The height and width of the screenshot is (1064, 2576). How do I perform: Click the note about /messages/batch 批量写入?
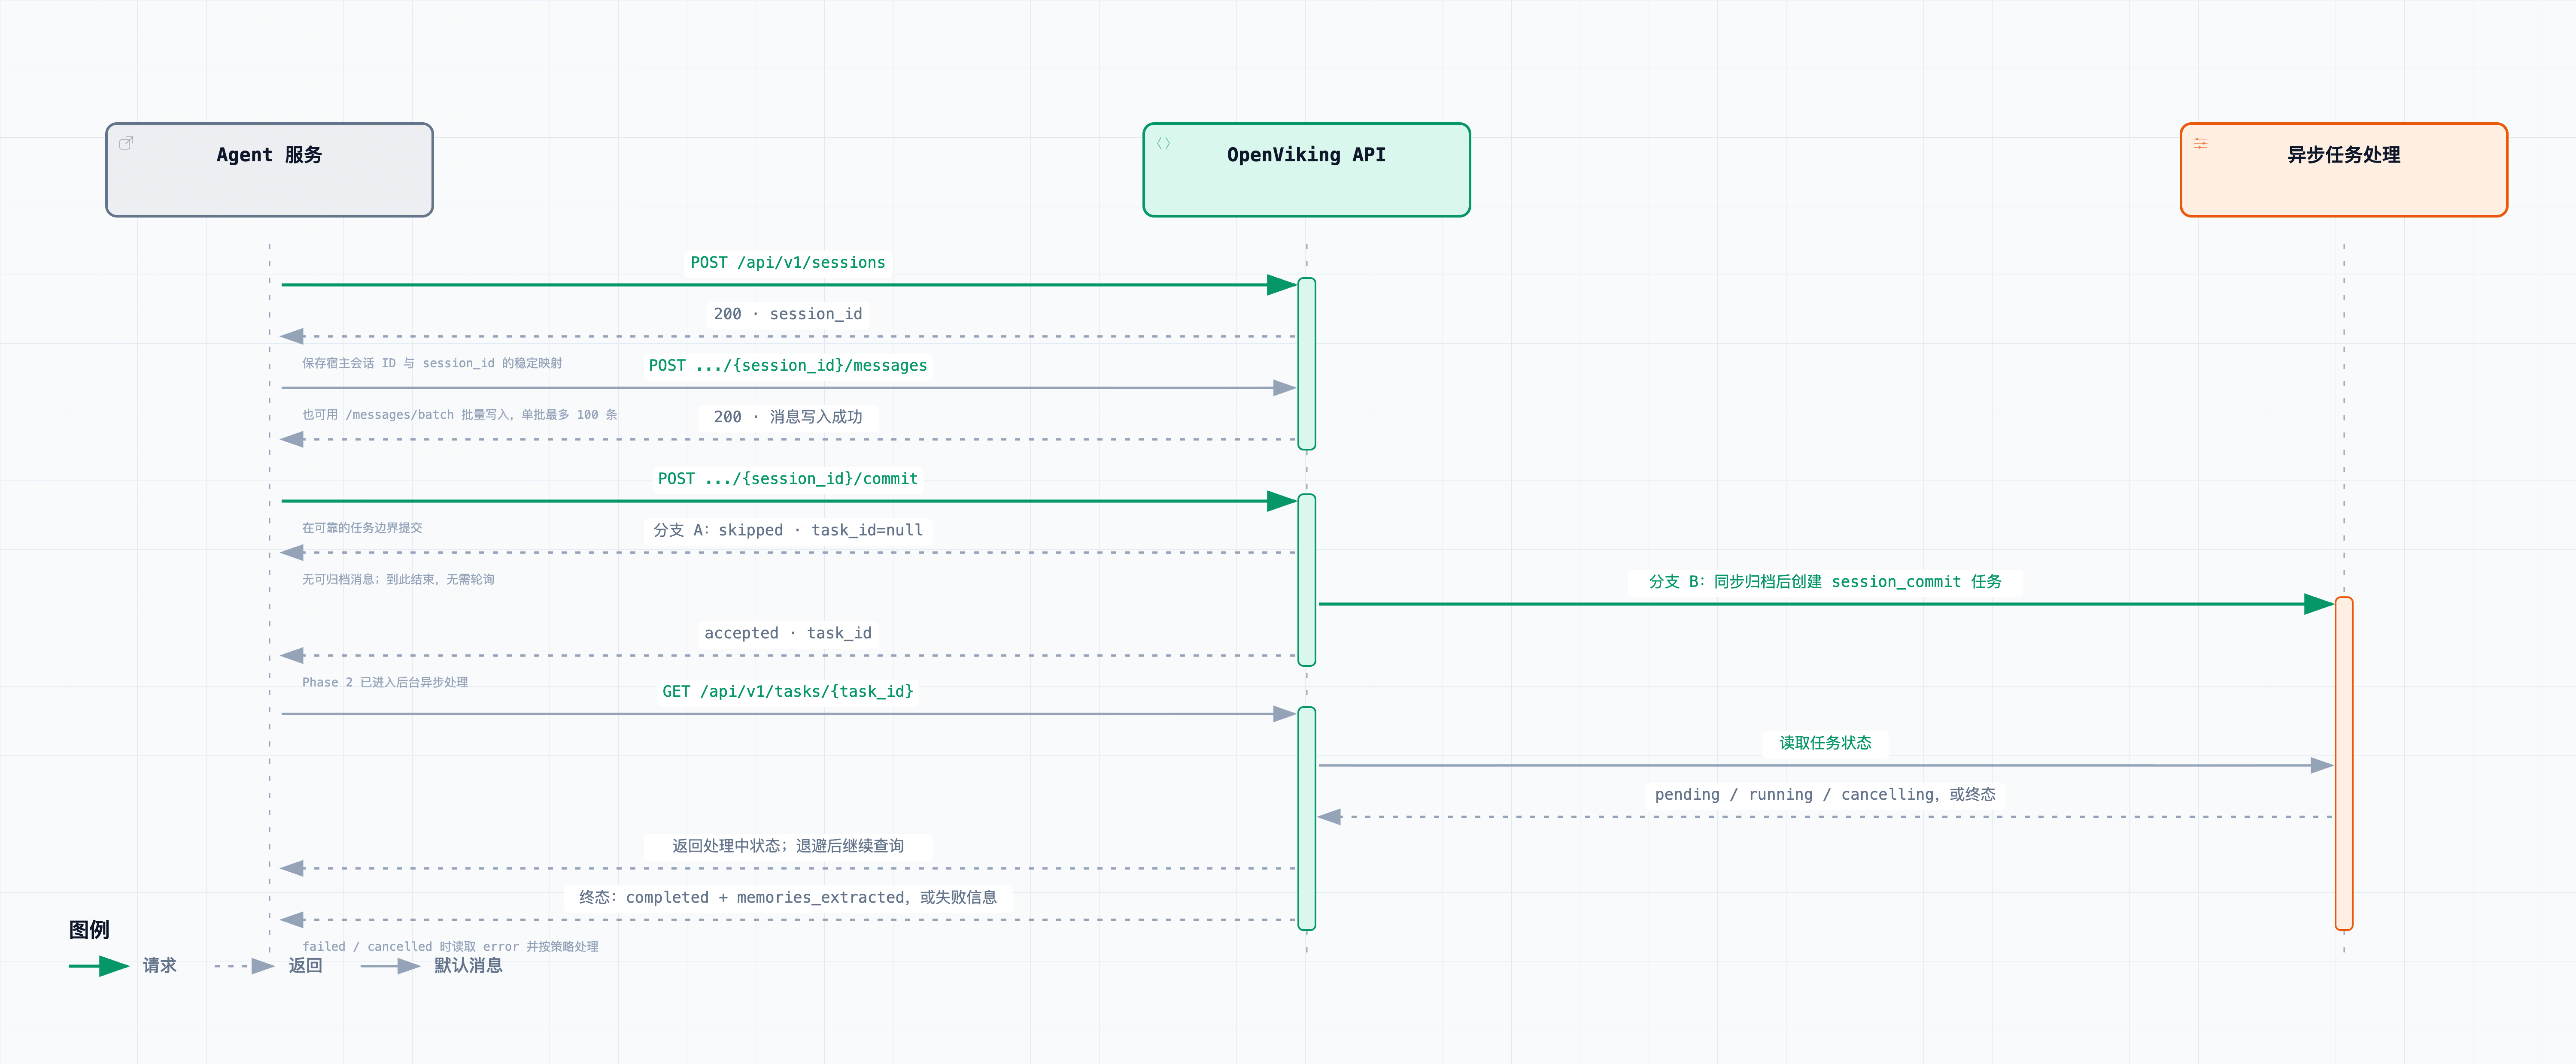(460, 414)
